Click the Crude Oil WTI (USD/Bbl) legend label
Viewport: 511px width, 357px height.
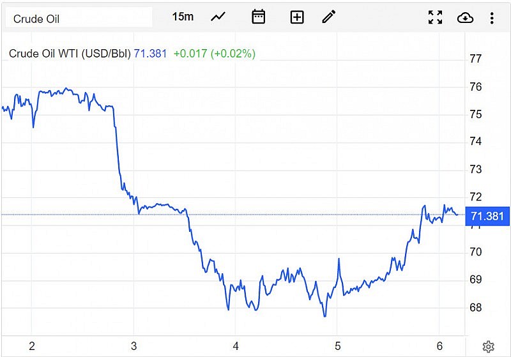[x=70, y=54]
